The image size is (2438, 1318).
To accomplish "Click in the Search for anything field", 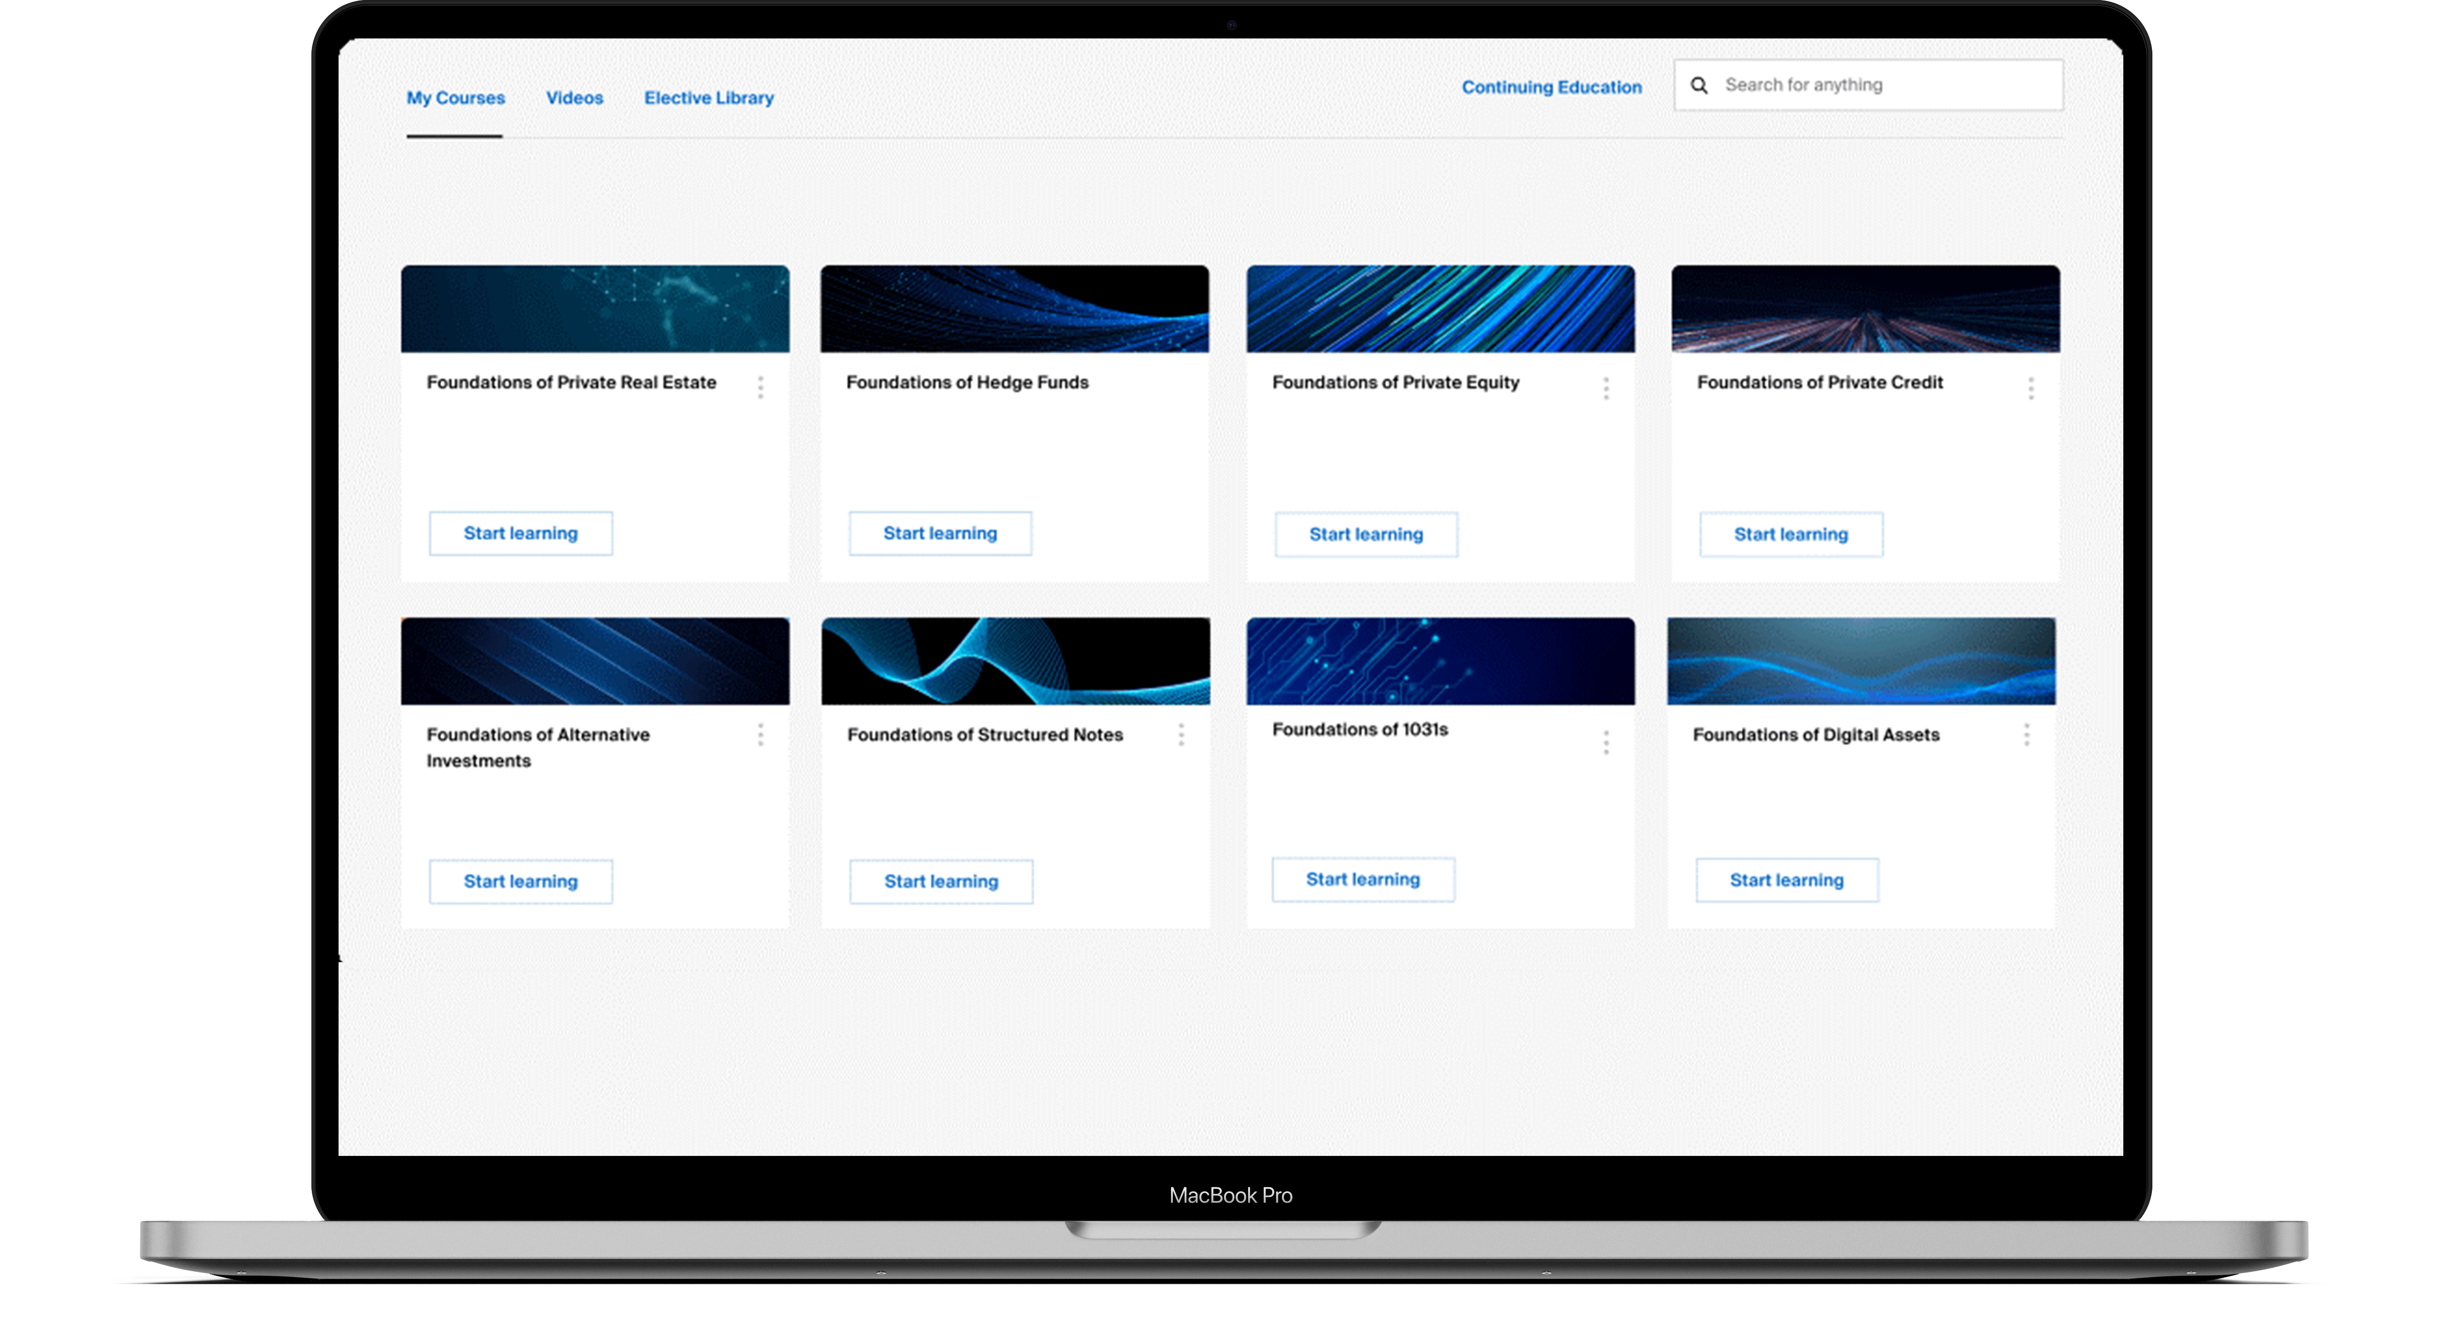I will tap(1883, 85).
